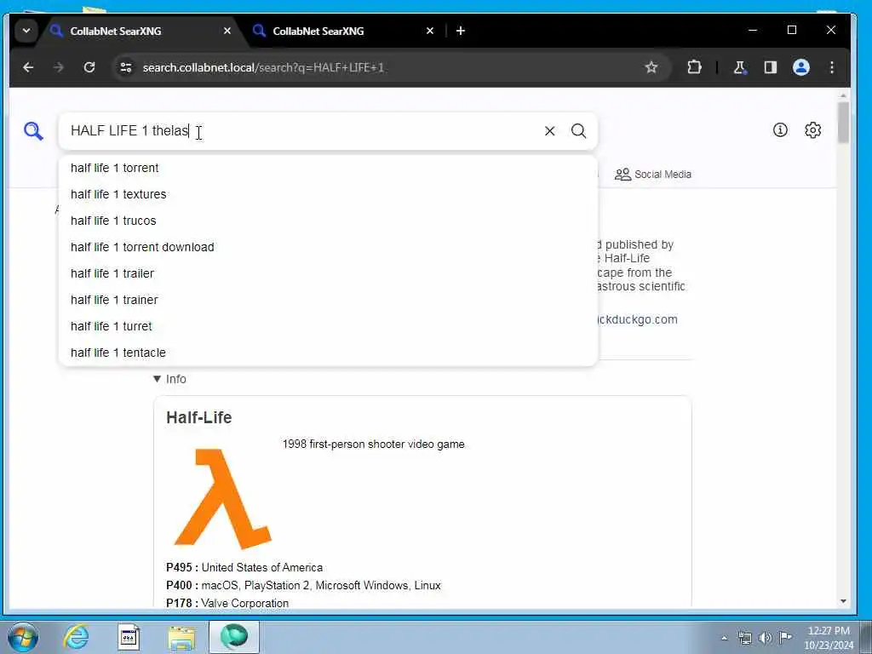Viewport: 872px width, 654px height.
Task: Open the Chrome profile avatar
Action: click(x=800, y=67)
